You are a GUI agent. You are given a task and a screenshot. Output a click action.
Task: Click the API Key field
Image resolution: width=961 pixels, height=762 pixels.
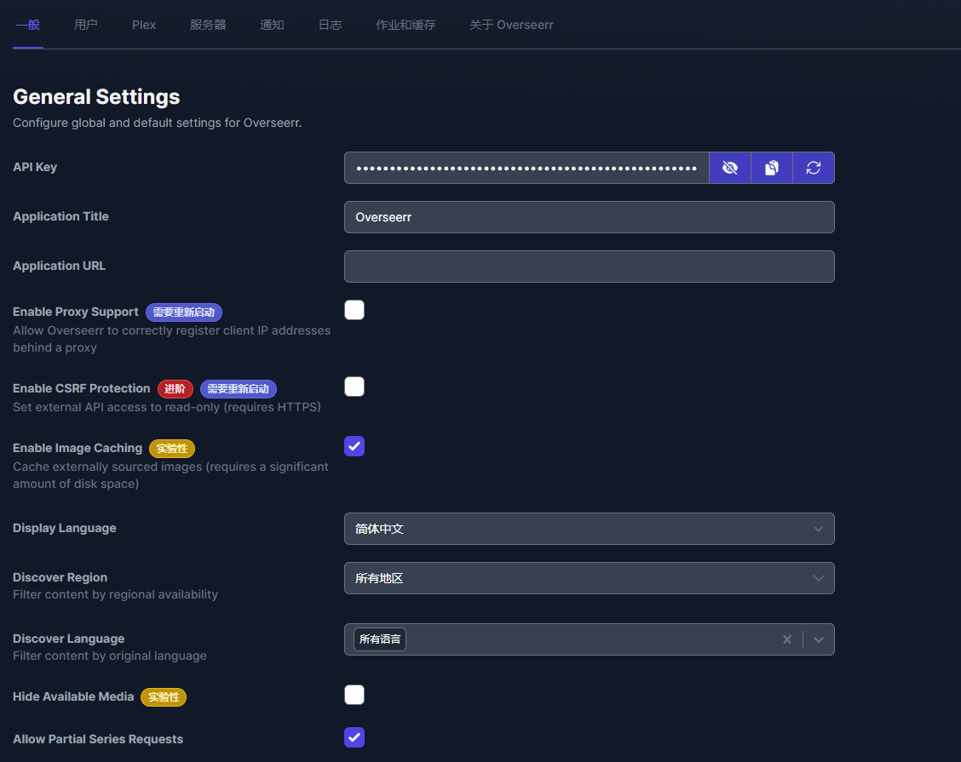pos(527,168)
